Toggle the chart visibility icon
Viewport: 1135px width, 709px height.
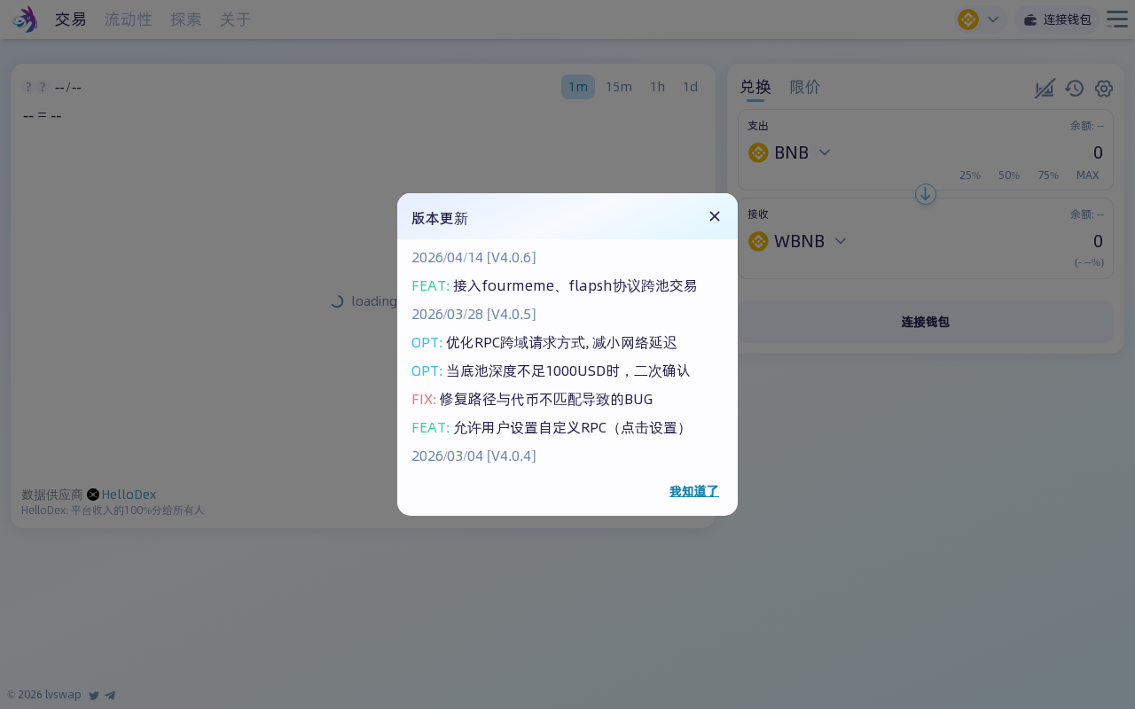tap(1045, 89)
